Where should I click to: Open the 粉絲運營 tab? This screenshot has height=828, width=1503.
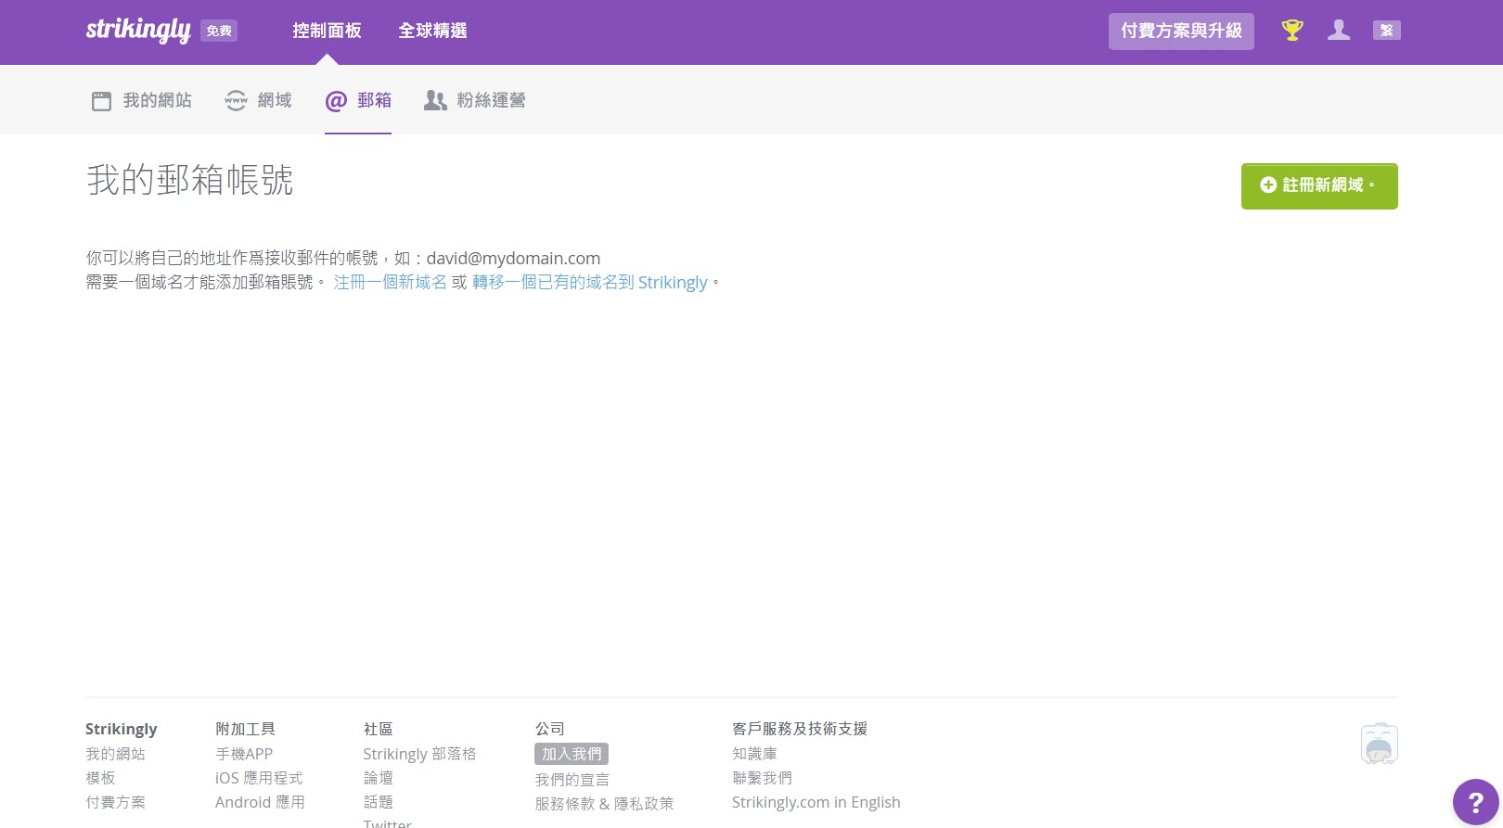(475, 100)
